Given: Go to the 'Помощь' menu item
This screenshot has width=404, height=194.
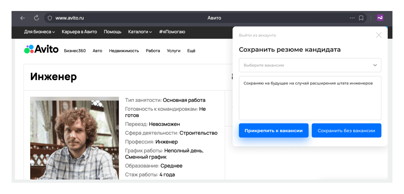Looking at the screenshot, I should pos(112,32).
